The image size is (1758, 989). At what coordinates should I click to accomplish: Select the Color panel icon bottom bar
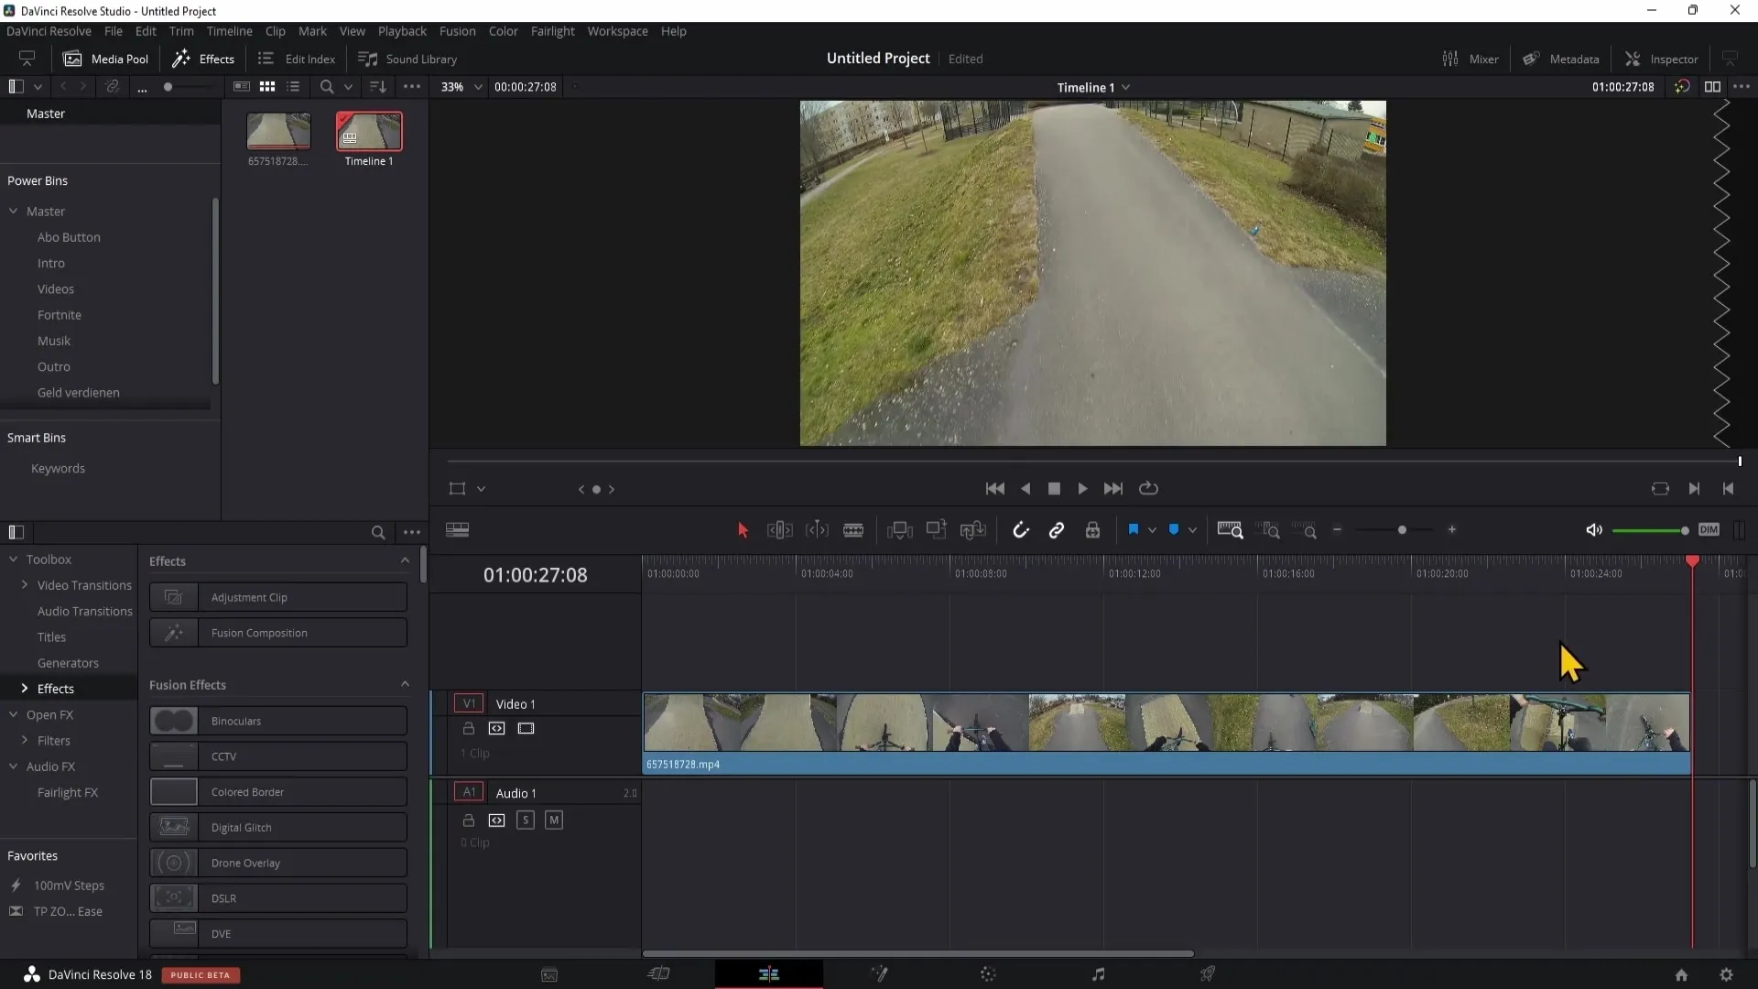click(x=989, y=973)
